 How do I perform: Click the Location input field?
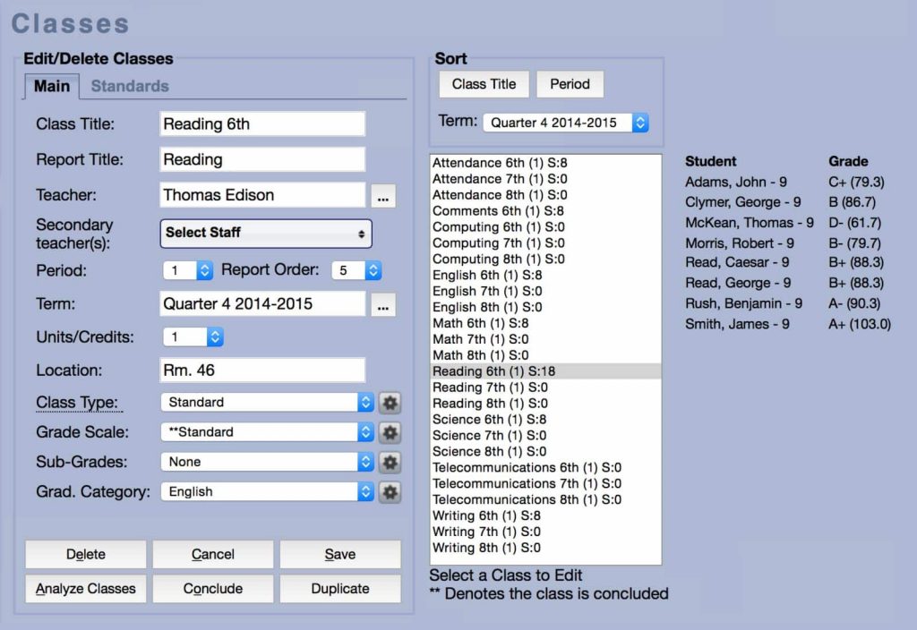[261, 370]
